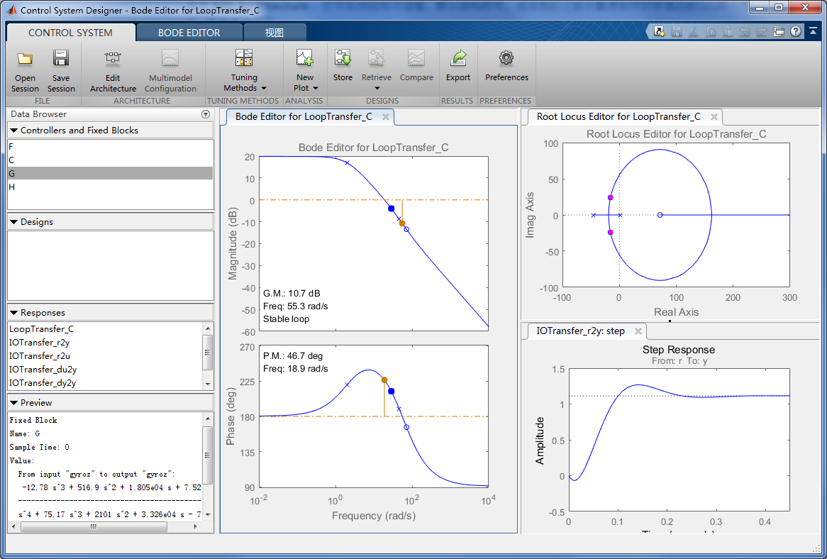Close the Bode Editor tab
Image resolution: width=827 pixels, height=559 pixels.
pyautogui.click(x=386, y=117)
